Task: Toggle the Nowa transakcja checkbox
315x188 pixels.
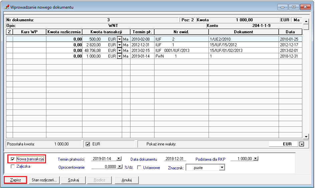Action: [13, 159]
